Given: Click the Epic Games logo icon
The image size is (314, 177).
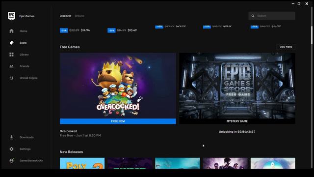Looking at the screenshot, I should click(12, 16).
